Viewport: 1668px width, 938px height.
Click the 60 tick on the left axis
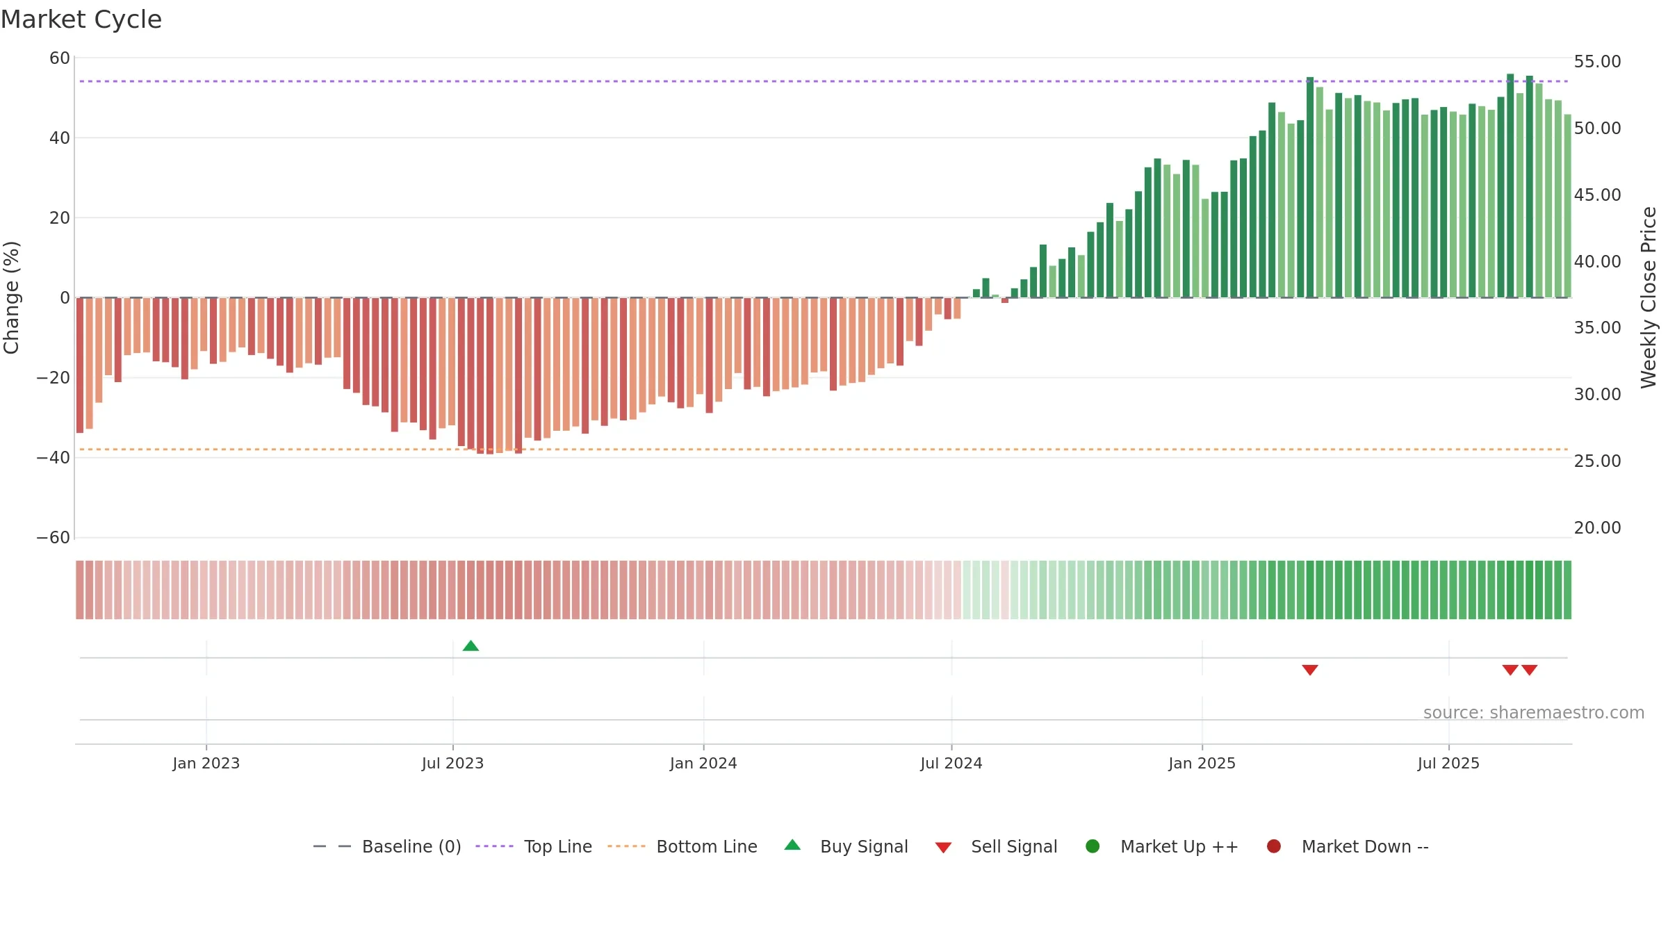point(60,58)
